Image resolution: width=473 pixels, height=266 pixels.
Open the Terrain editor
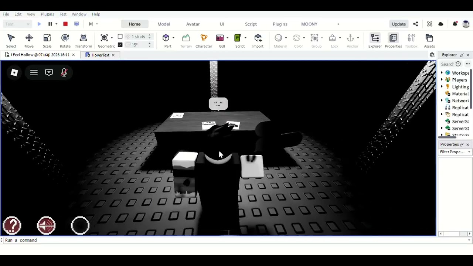(186, 41)
